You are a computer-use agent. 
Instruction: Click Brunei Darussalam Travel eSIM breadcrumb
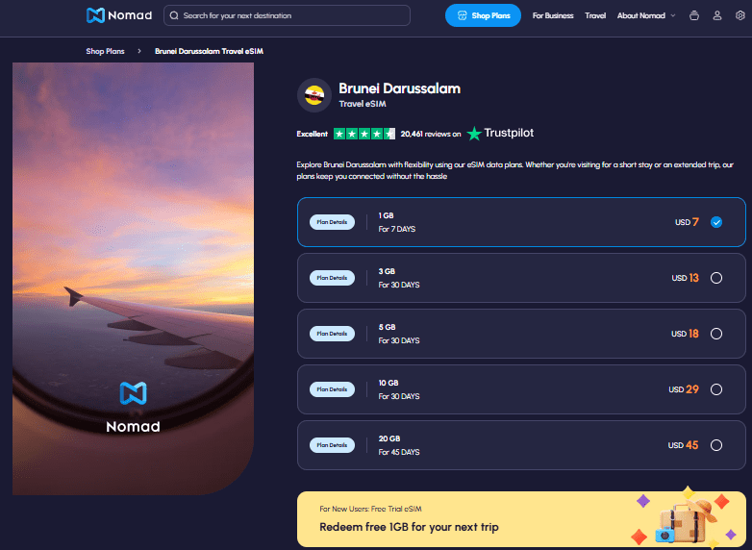tap(209, 51)
